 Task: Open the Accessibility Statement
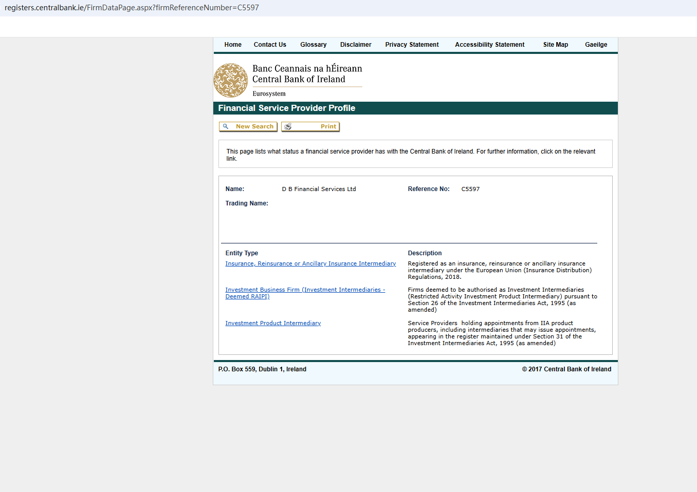point(489,45)
